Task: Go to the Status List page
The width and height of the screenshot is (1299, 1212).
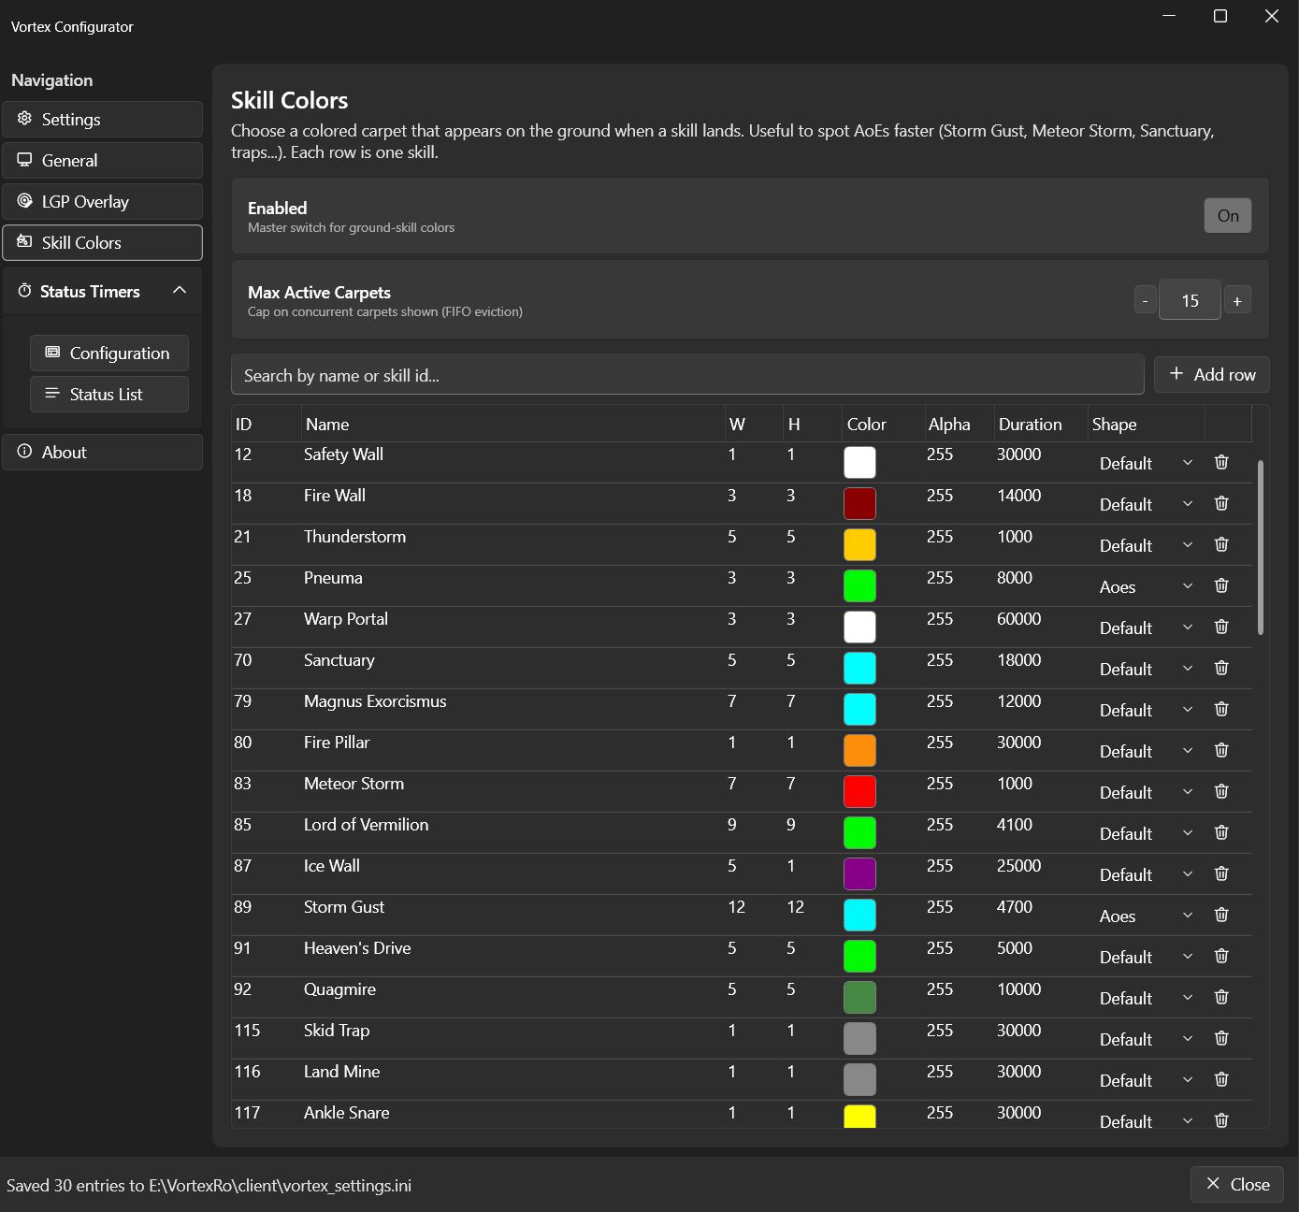Action: (109, 394)
